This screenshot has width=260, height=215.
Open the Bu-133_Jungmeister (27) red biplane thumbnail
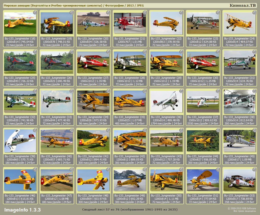(93, 62)
